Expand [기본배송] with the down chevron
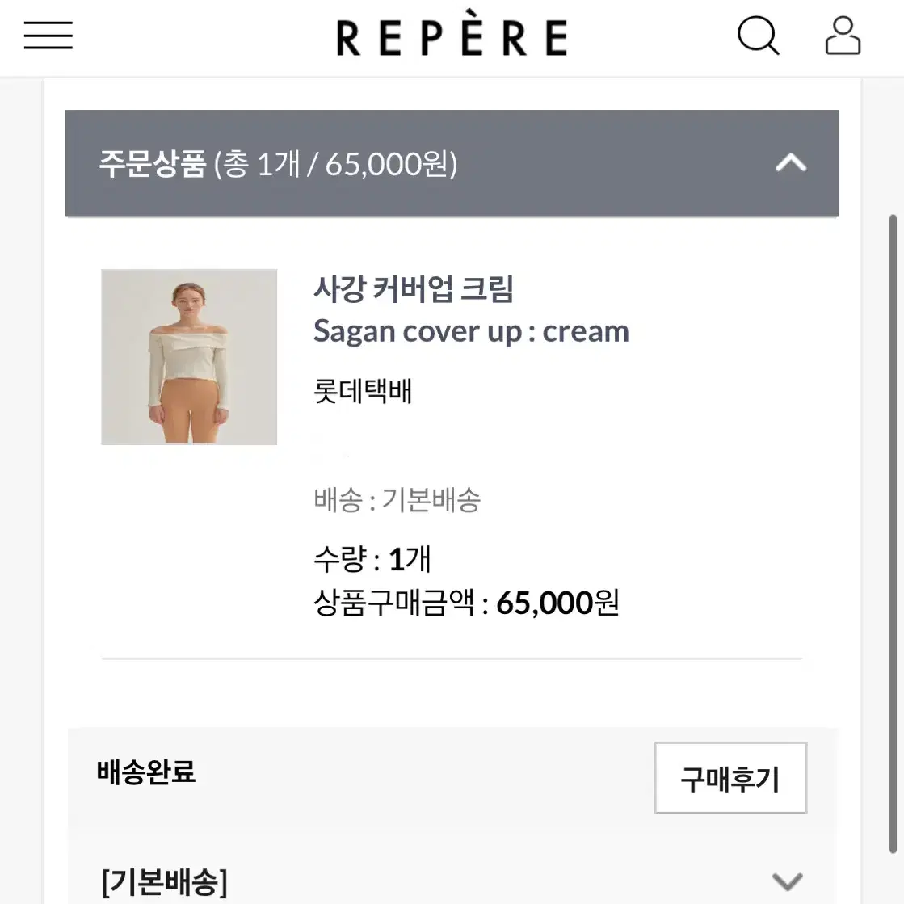Screen dimensions: 904x904 pos(787,881)
